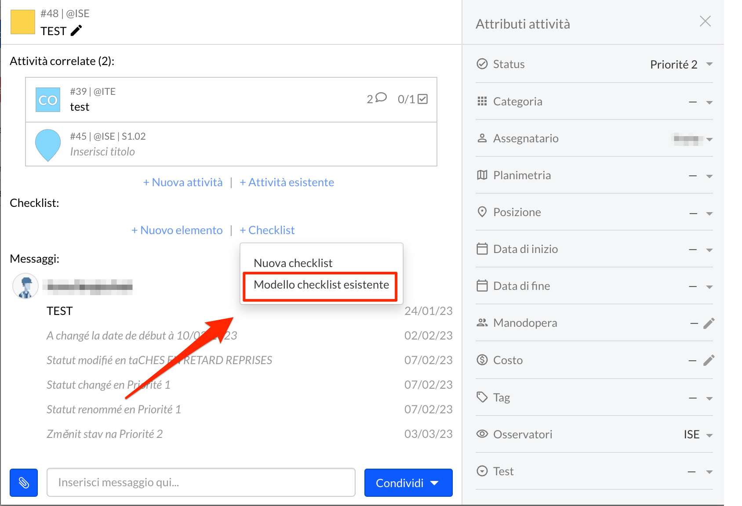Screen dimensions: 742x506
Task: Click the pencil icon next to TEST title
Action: coord(76,31)
